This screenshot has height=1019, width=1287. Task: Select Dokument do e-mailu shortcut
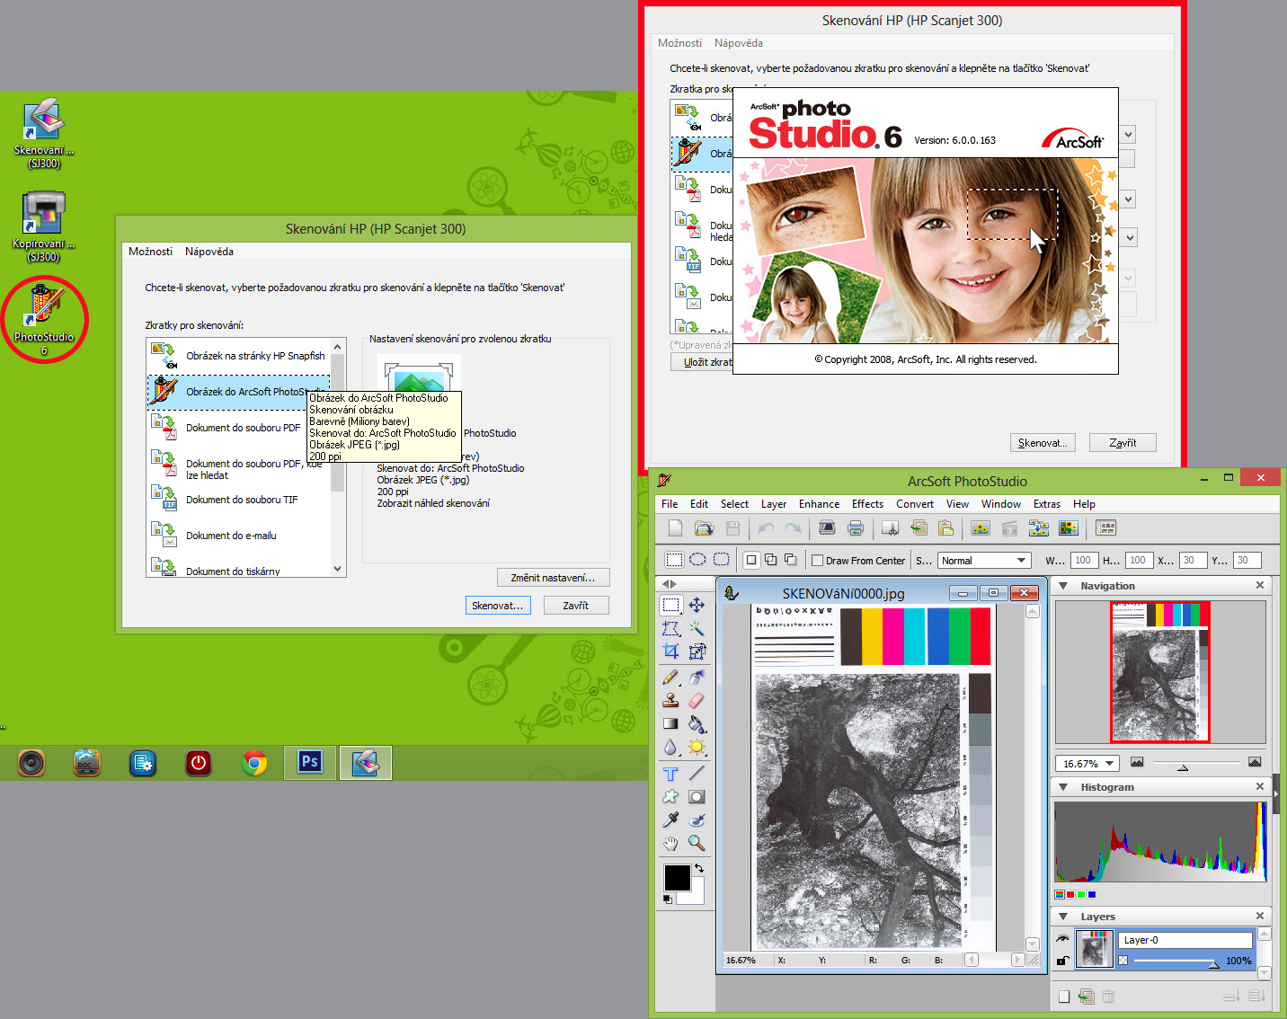tap(238, 536)
